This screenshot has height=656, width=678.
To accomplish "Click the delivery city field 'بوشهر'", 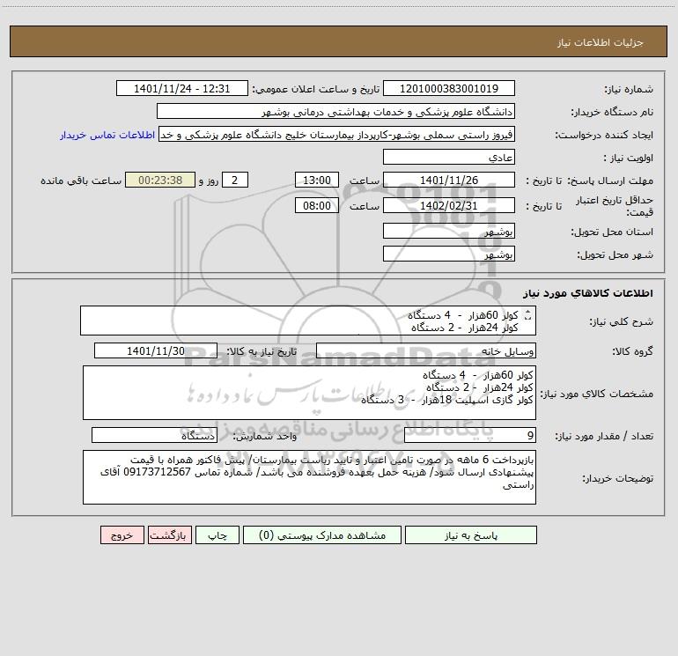I will pyautogui.click(x=449, y=254).
